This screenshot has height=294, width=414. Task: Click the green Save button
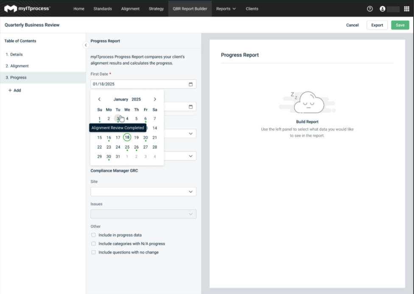pyautogui.click(x=400, y=25)
